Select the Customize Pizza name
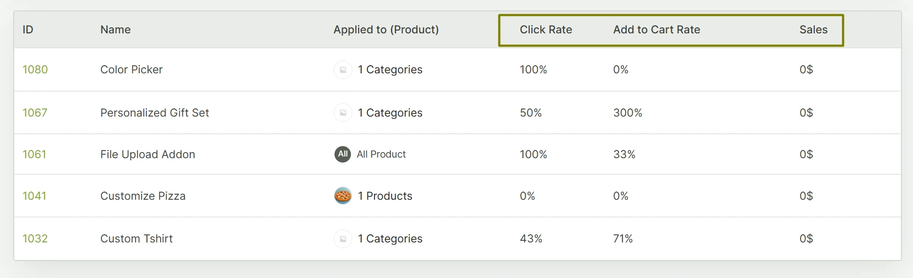 [x=143, y=196]
